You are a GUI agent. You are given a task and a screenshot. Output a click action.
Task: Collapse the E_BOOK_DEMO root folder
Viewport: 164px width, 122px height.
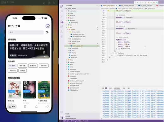(65, 8)
